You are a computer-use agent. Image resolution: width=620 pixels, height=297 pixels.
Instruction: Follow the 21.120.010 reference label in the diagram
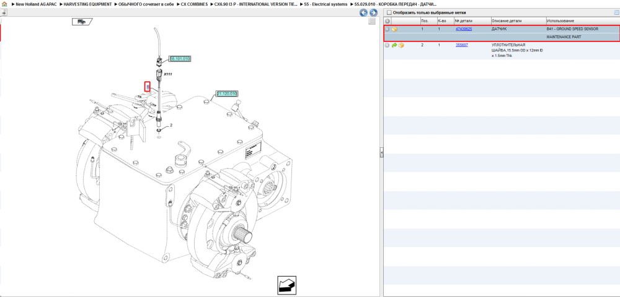click(226, 93)
